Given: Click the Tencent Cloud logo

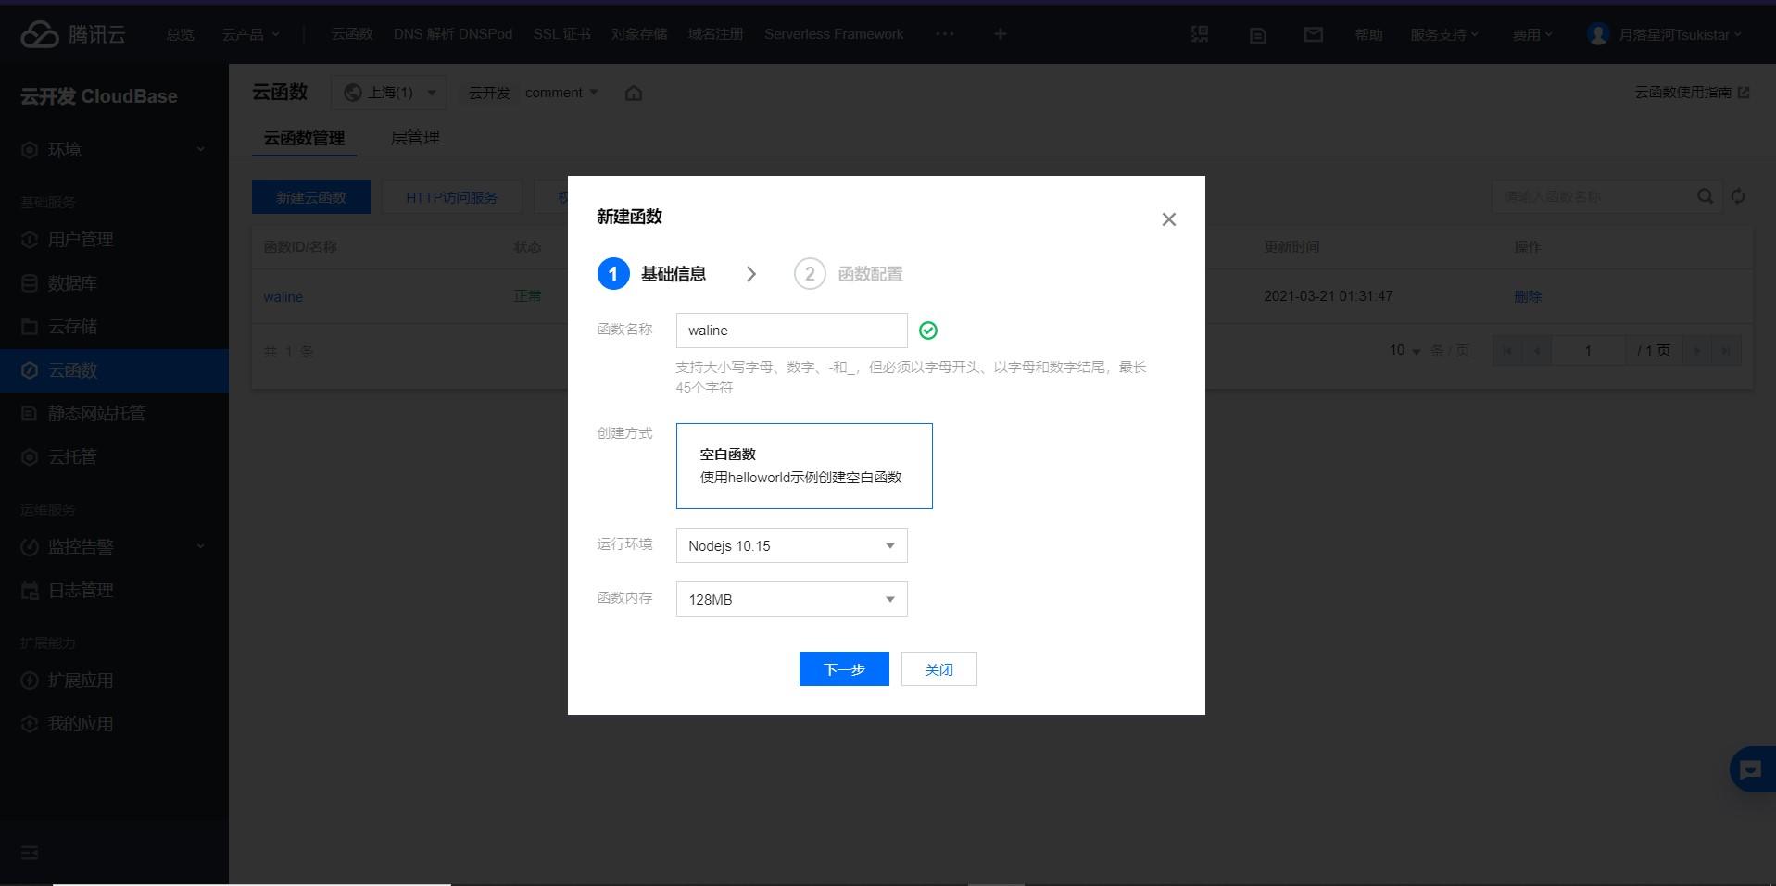Looking at the screenshot, I should 73,34.
